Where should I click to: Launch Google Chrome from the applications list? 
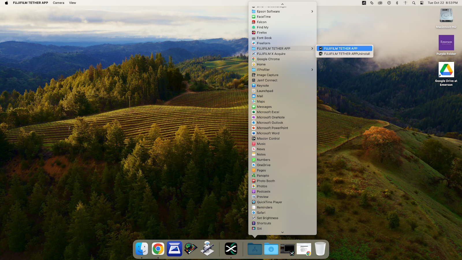(282, 59)
